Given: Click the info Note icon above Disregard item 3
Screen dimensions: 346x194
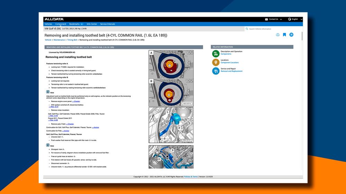Looking at the screenshot, I should coord(48,145).
